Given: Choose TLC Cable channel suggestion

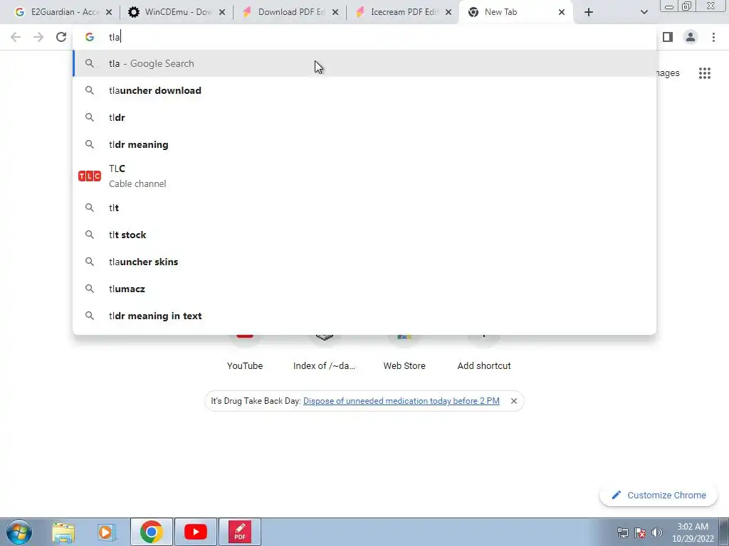Looking at the screenshot, I should pos(364,176).
